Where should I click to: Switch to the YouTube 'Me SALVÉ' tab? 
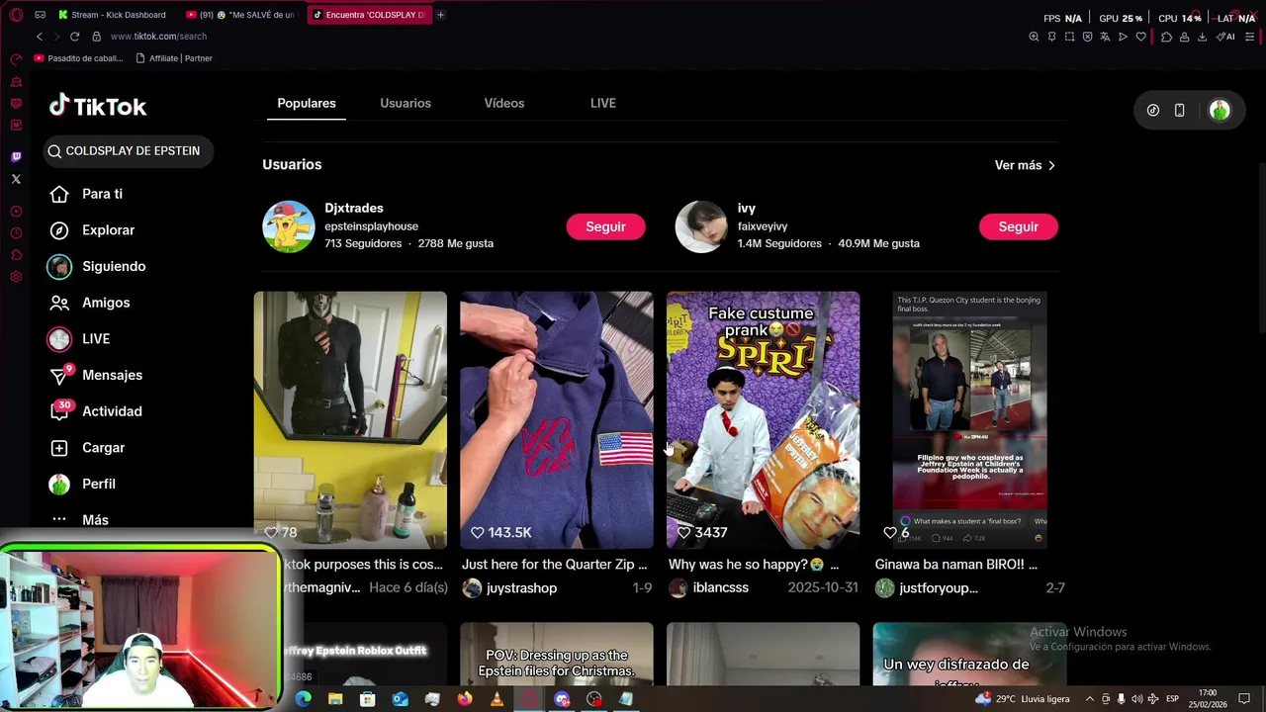(241, 15)
